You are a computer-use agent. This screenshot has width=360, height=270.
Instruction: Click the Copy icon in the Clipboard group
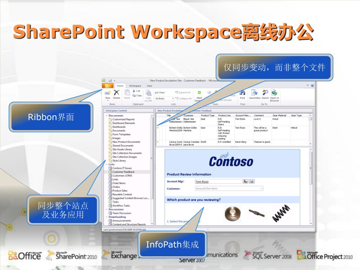point(134,95)
